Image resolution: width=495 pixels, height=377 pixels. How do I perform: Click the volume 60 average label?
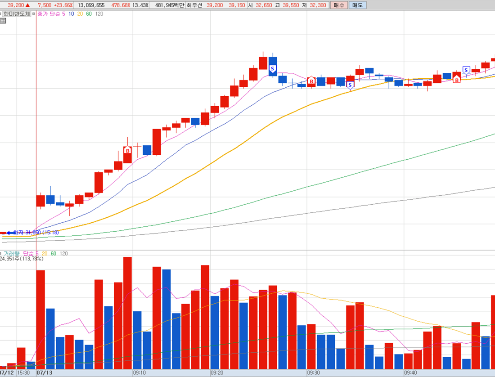pyautogui.click(x=54, y=254)
